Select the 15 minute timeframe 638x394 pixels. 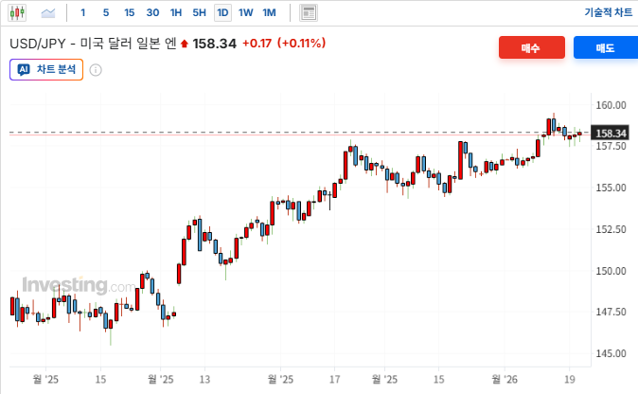tap(130, 12)
